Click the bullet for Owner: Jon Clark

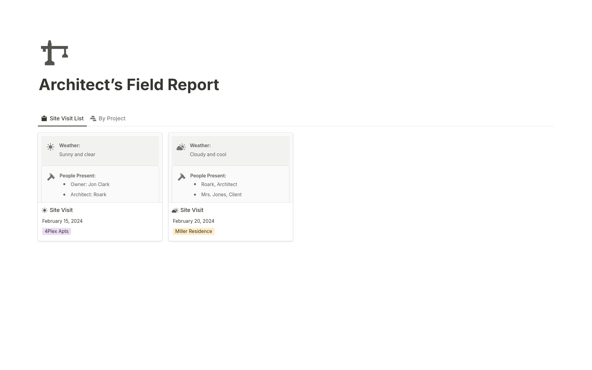tap(64, 184)
